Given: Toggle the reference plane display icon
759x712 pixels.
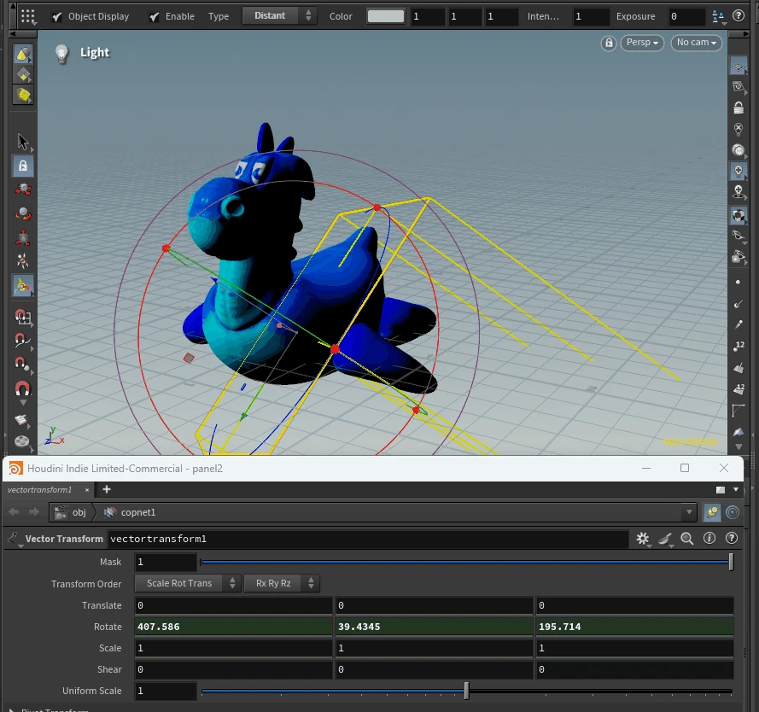Looking at the screenshot, I should (739, 67).
